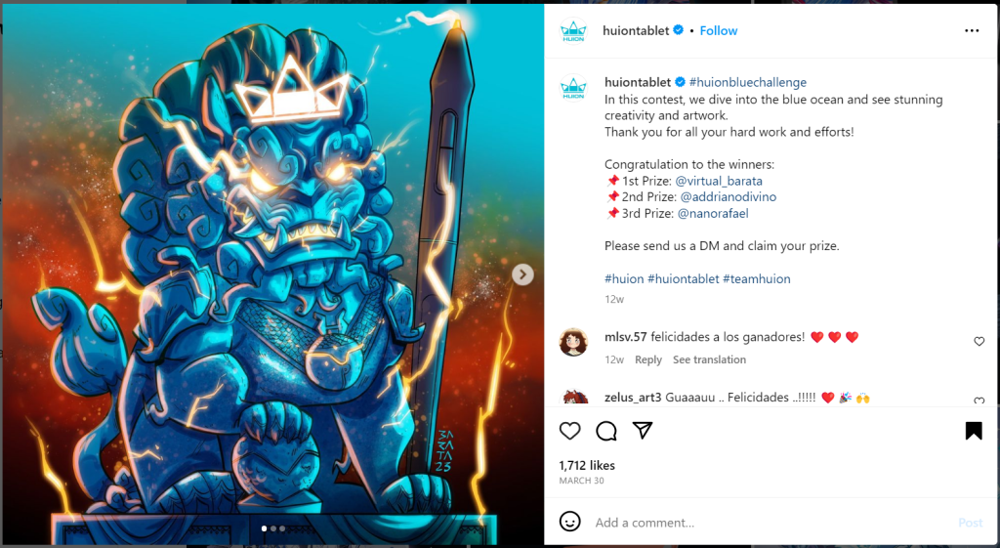Image resolution: width=1000 pixels, height=548 pixels.
Task: Go to the next carousel image arrow
Action: click(x=522, y=274)
